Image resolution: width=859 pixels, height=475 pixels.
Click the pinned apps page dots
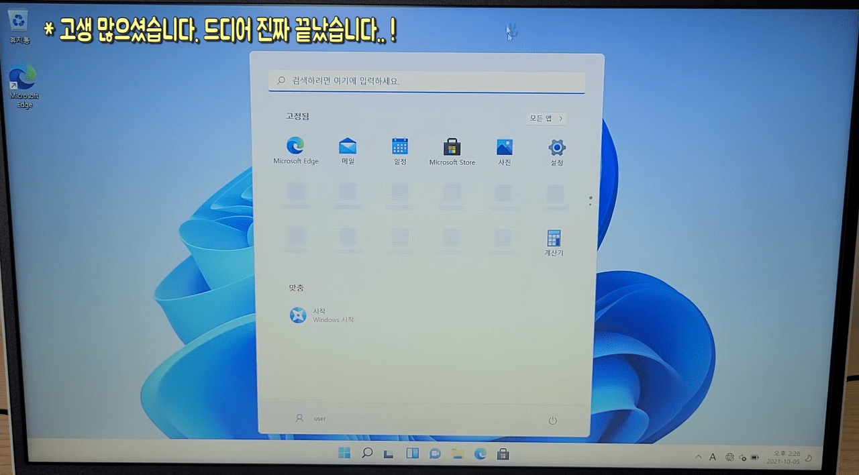(590, 201)
